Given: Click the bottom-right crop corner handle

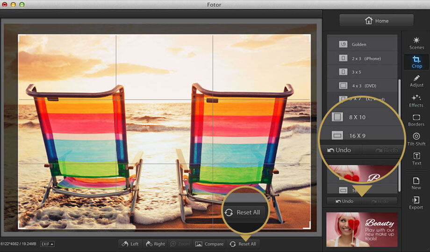Looking at the screenshot, I should [308, 225].
